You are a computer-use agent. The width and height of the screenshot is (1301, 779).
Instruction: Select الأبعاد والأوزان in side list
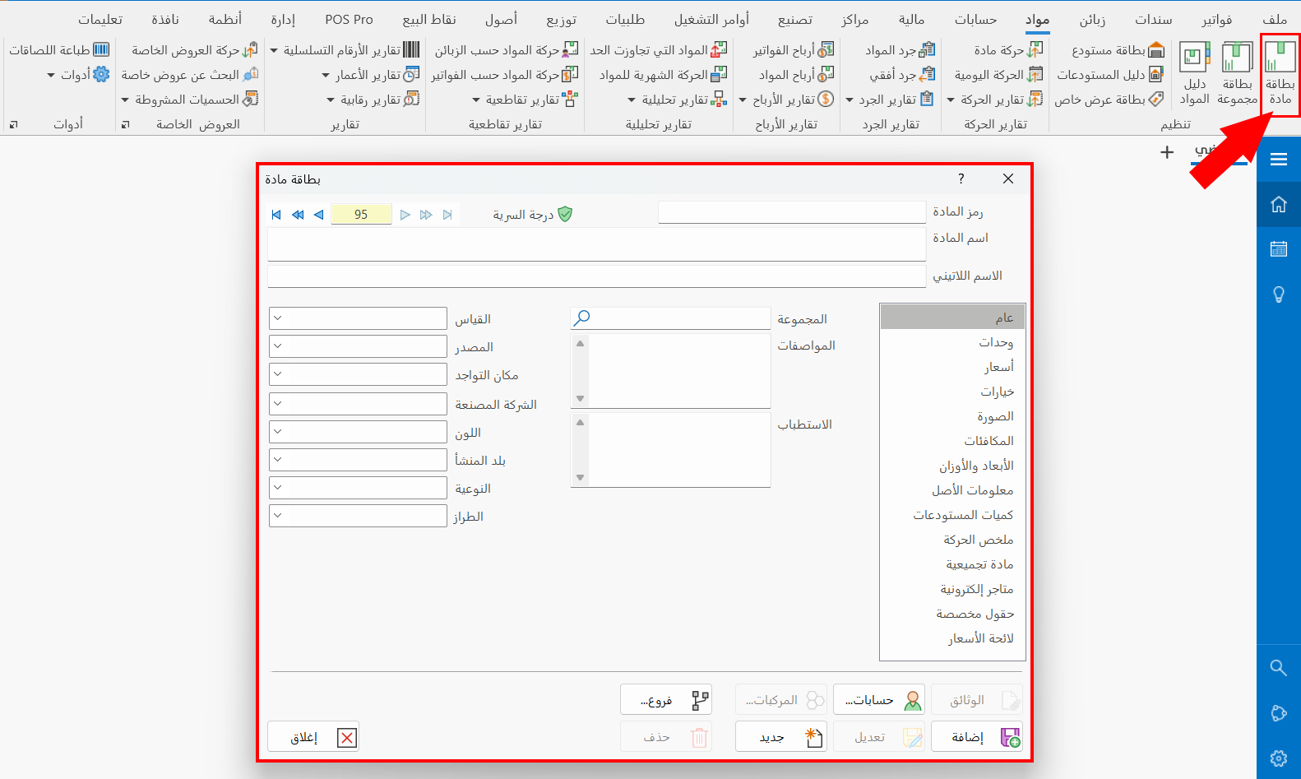952,466
